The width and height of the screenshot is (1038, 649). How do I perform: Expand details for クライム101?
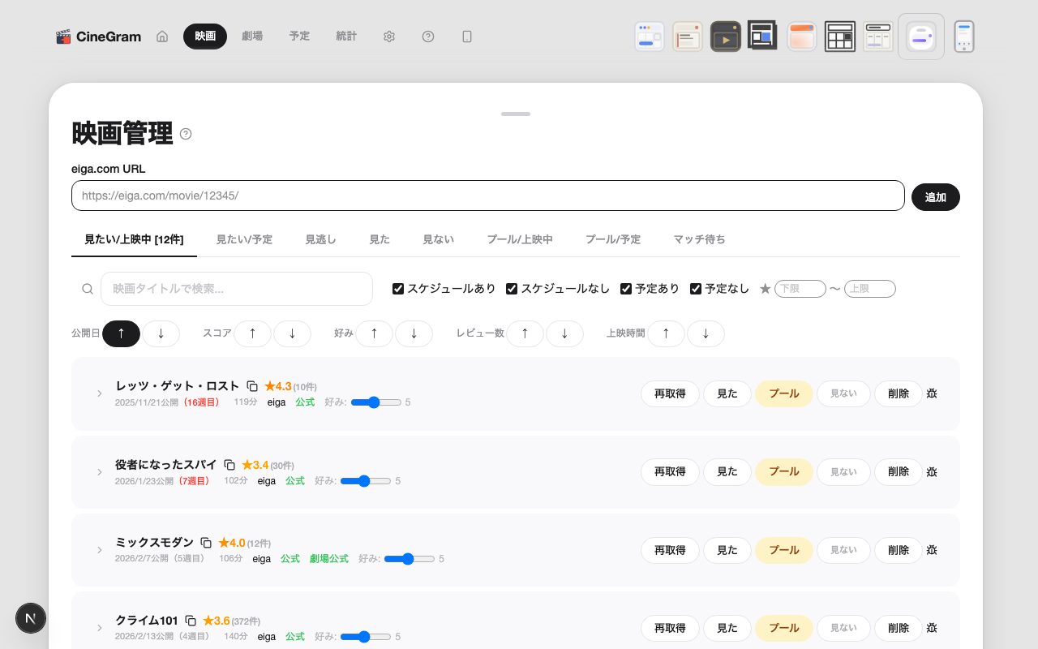tap(100, 628)
